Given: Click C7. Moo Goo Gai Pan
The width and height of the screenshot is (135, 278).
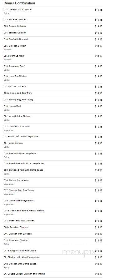Looking at the screenshot, I should 53,87.
